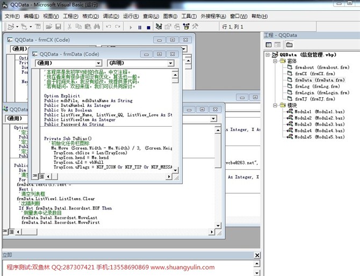Open procedure dropdown arrow in frmCX window
Viewport: 360px width, 276px height.
[184, 49]
